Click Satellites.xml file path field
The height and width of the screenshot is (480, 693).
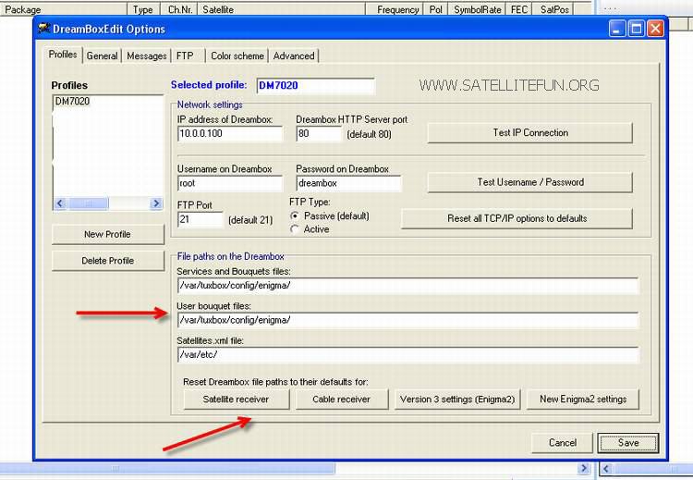click(x=407, y=354)
